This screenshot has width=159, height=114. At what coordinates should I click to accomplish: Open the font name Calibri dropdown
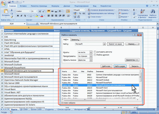30,11
